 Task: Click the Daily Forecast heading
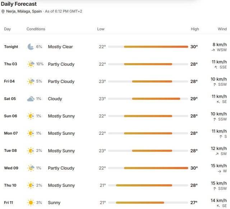tap(19, 4)
